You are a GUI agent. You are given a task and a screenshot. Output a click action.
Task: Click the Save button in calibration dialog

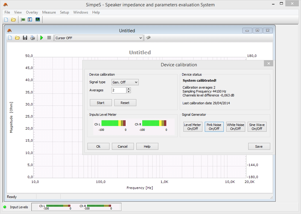(x=259, y=146)
